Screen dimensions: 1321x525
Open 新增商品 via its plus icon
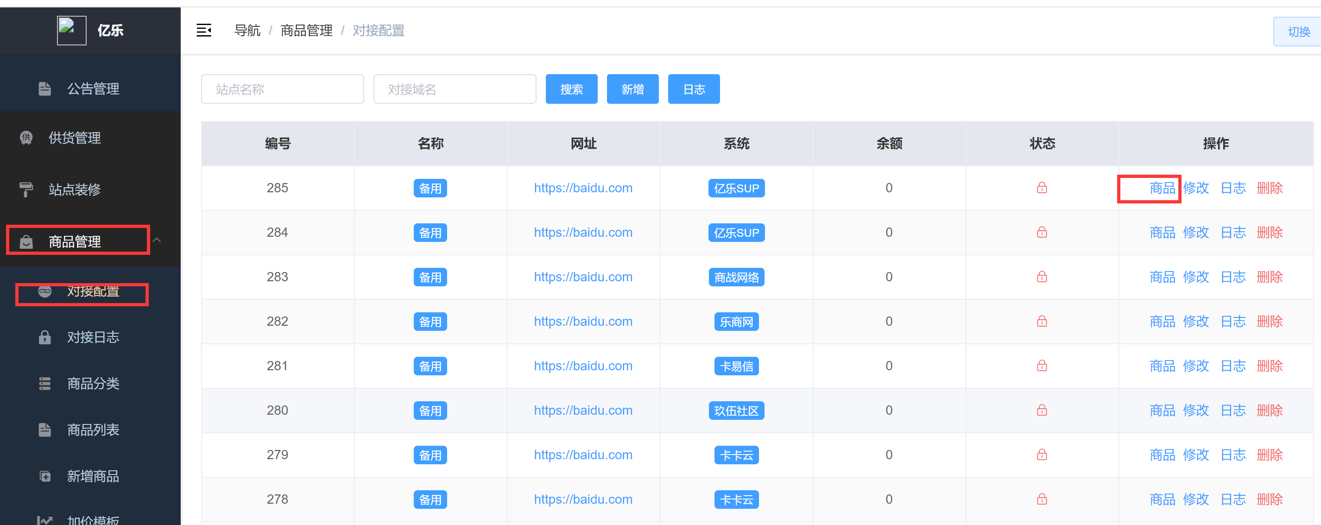click(45, 476)
